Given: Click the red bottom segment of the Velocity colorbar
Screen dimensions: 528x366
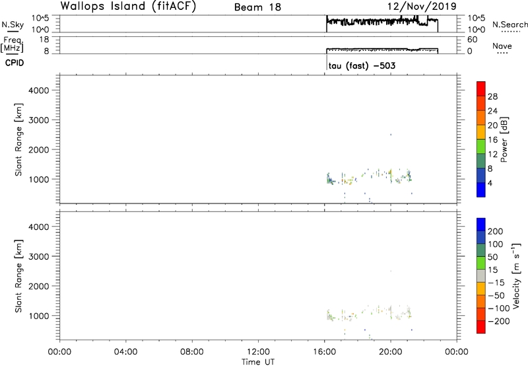Looking at the screenshot, I should 481,327.
